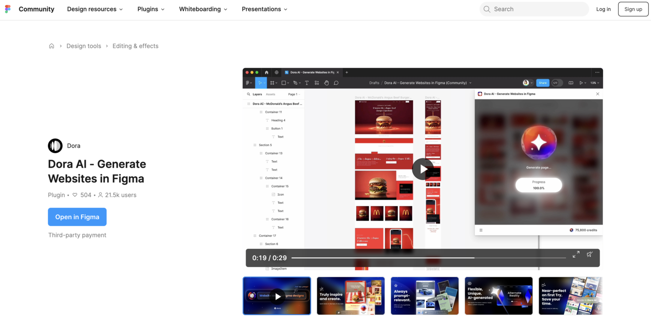
Task: Click the heart like icon
Action: tap(75, 195)
